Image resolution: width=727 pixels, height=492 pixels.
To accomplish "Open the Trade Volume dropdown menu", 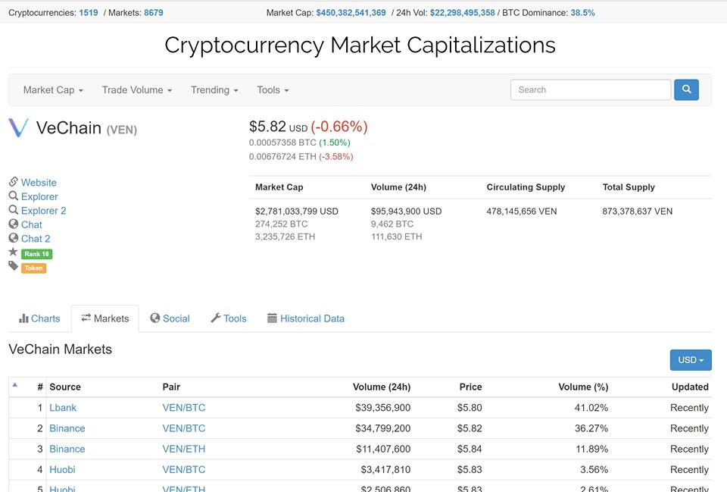I will pyautogui.click(x=137, y=90).
